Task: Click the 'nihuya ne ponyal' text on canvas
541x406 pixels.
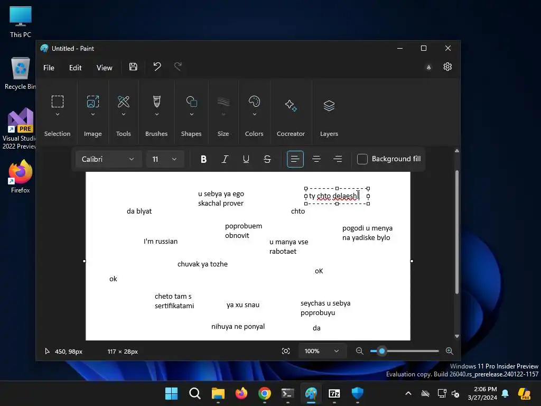Action: [x=238, y=327]
